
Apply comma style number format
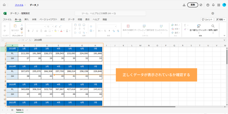point(109,31)
